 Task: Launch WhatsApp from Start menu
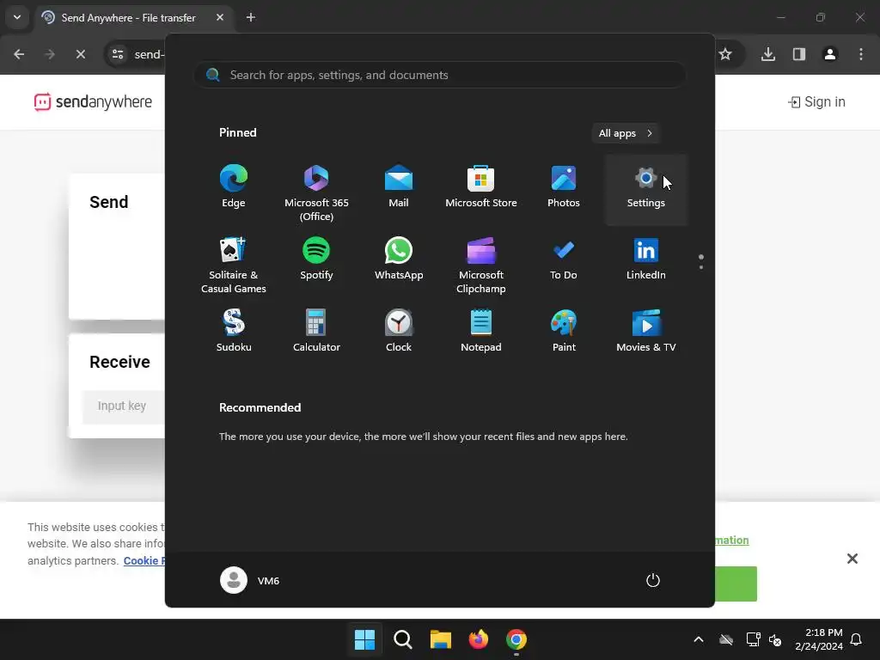(x=399, y=260)
